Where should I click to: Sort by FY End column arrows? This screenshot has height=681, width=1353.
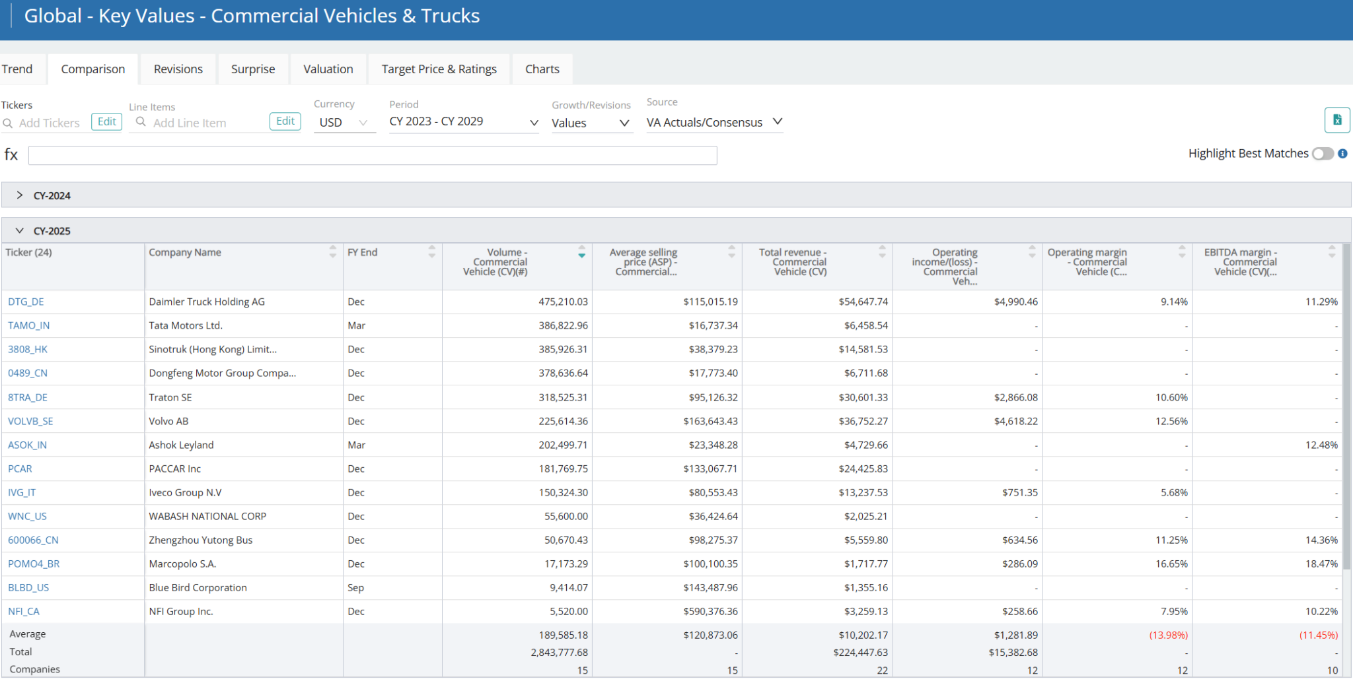pyautogui.click(x=431, y=251)
